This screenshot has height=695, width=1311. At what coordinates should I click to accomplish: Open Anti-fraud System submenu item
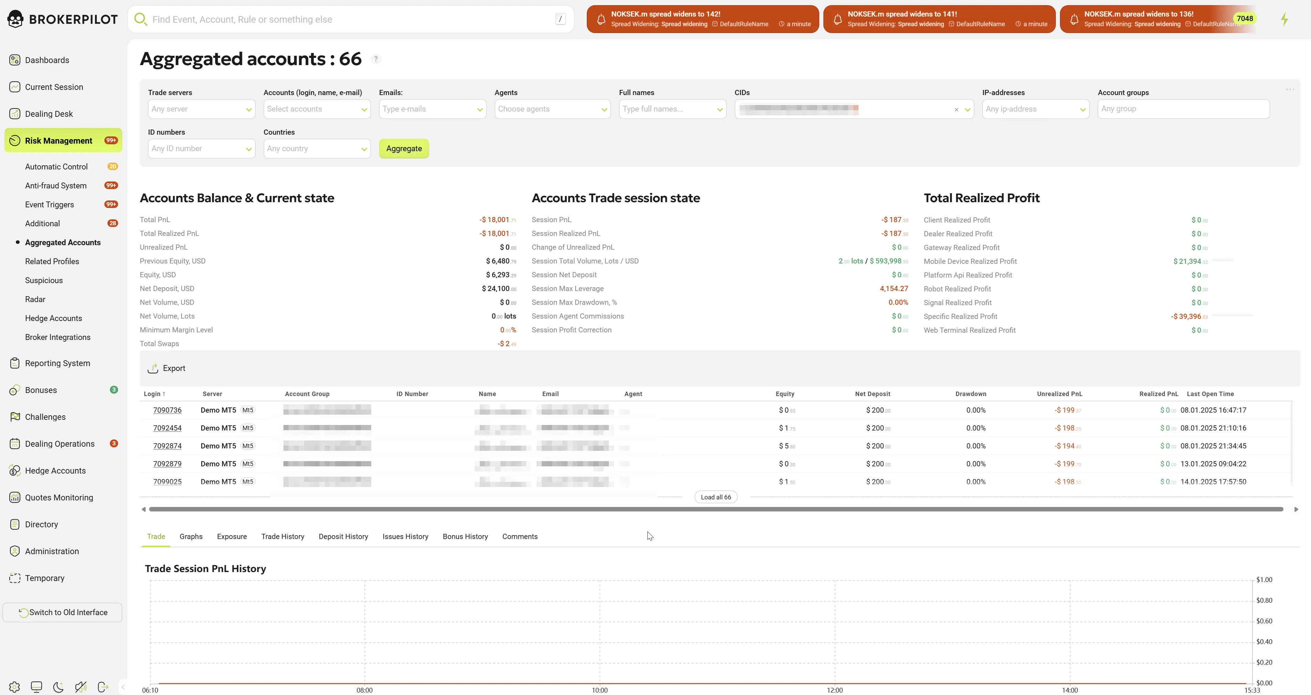pos(56,186)
